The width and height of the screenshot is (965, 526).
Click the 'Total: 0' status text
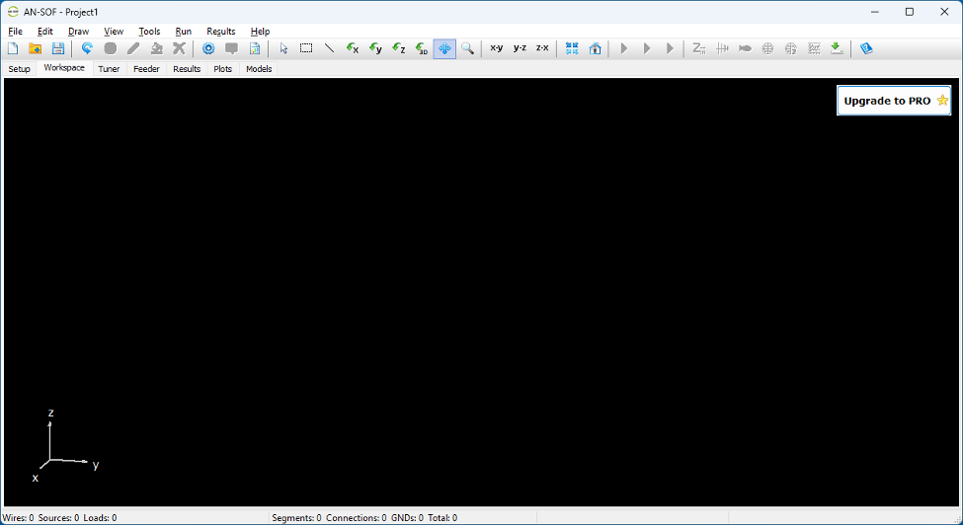coord(442,518)
